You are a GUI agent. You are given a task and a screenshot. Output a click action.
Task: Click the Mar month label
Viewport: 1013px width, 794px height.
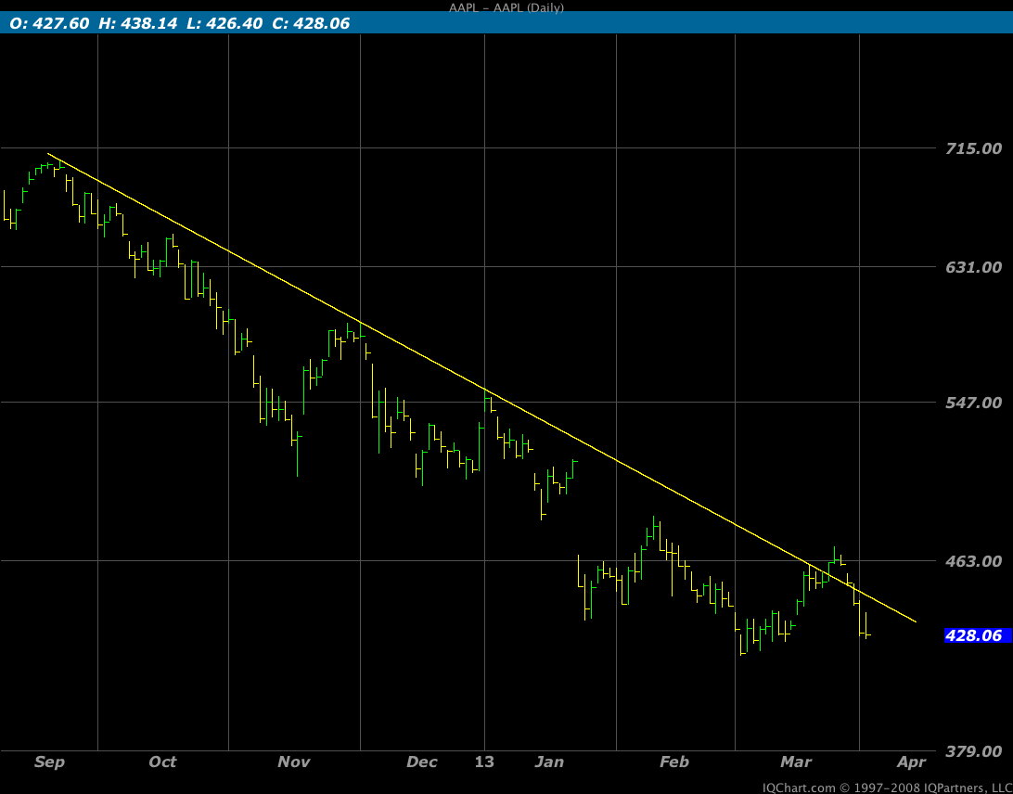point(796,762)
